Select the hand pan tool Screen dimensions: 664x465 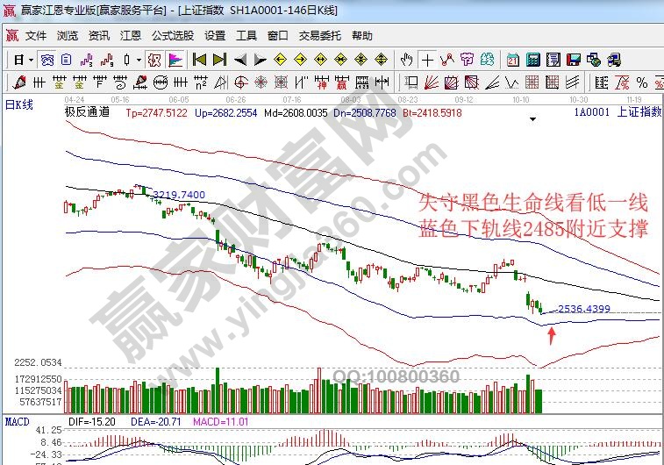pos(406,60)
